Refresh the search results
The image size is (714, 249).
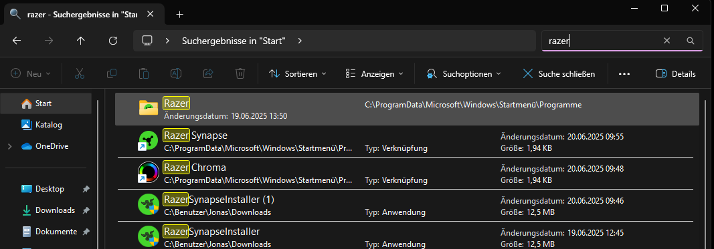[x=113, y=41]
